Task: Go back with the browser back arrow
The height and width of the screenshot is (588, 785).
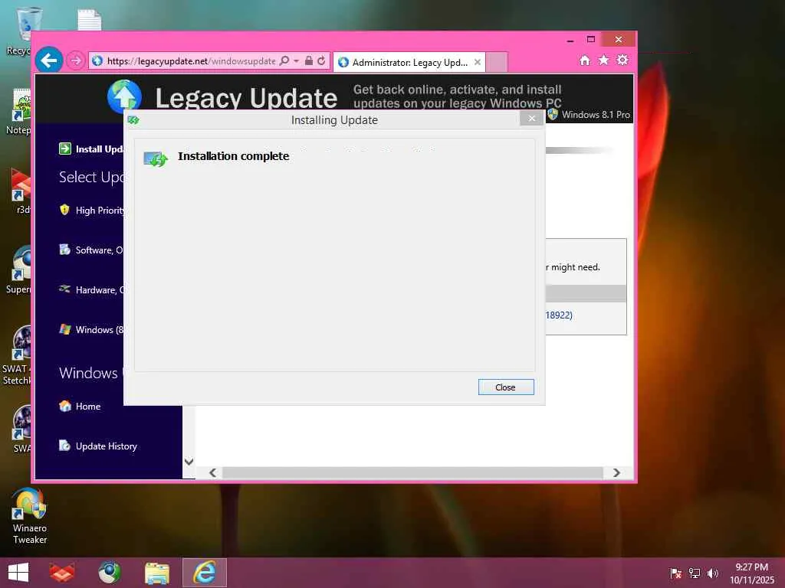Action: tap(49, 60)
